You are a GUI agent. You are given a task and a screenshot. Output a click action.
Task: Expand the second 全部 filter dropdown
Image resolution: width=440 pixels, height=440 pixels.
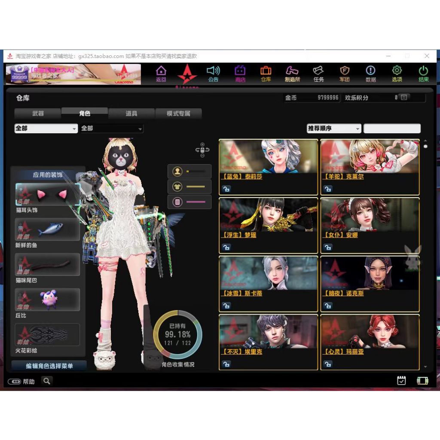[x=112, y=128]
